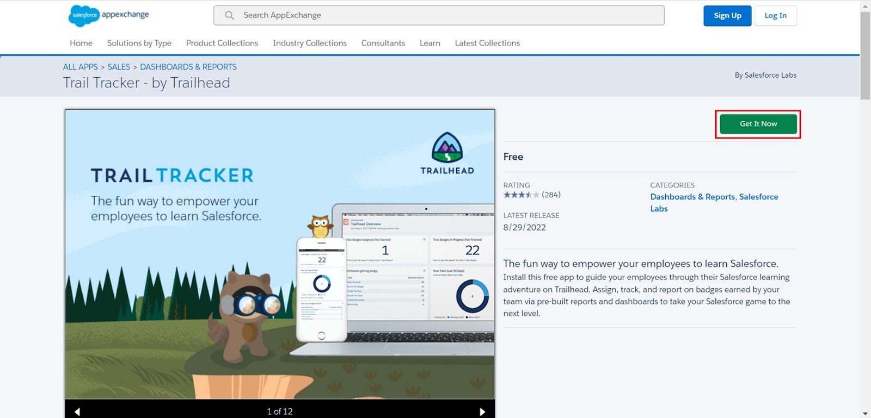Image resolution: width=871 pixels, height=418 pixels.
Task: Click the Sign Up button
Action: point(727,16)
